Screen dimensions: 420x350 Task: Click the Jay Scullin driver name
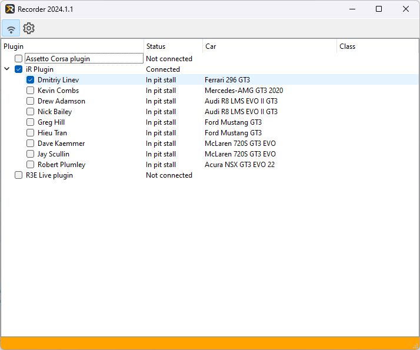54,154
